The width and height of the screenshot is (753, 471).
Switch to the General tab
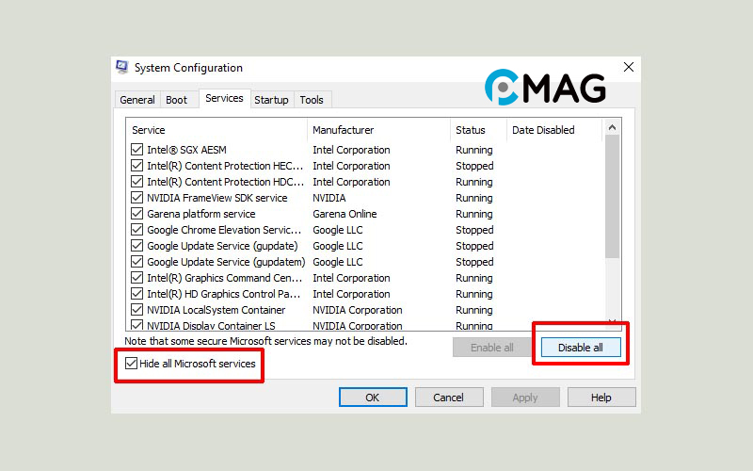click(137, 100)
